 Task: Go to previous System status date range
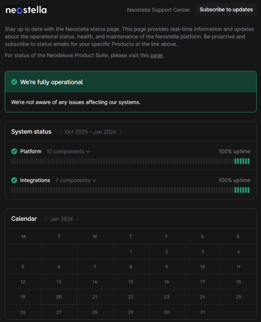pos(60,132)
